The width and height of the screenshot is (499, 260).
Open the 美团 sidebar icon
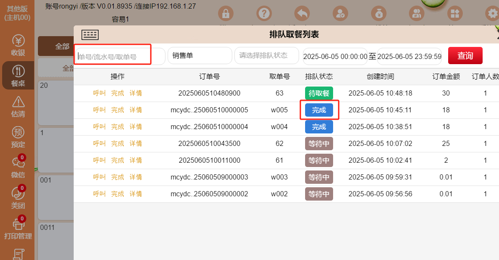point(18,198)
